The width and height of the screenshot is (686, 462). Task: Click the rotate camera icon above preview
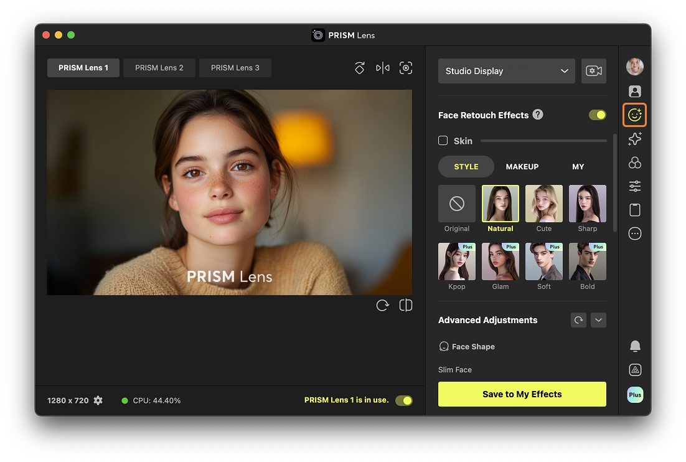[360, 68]
